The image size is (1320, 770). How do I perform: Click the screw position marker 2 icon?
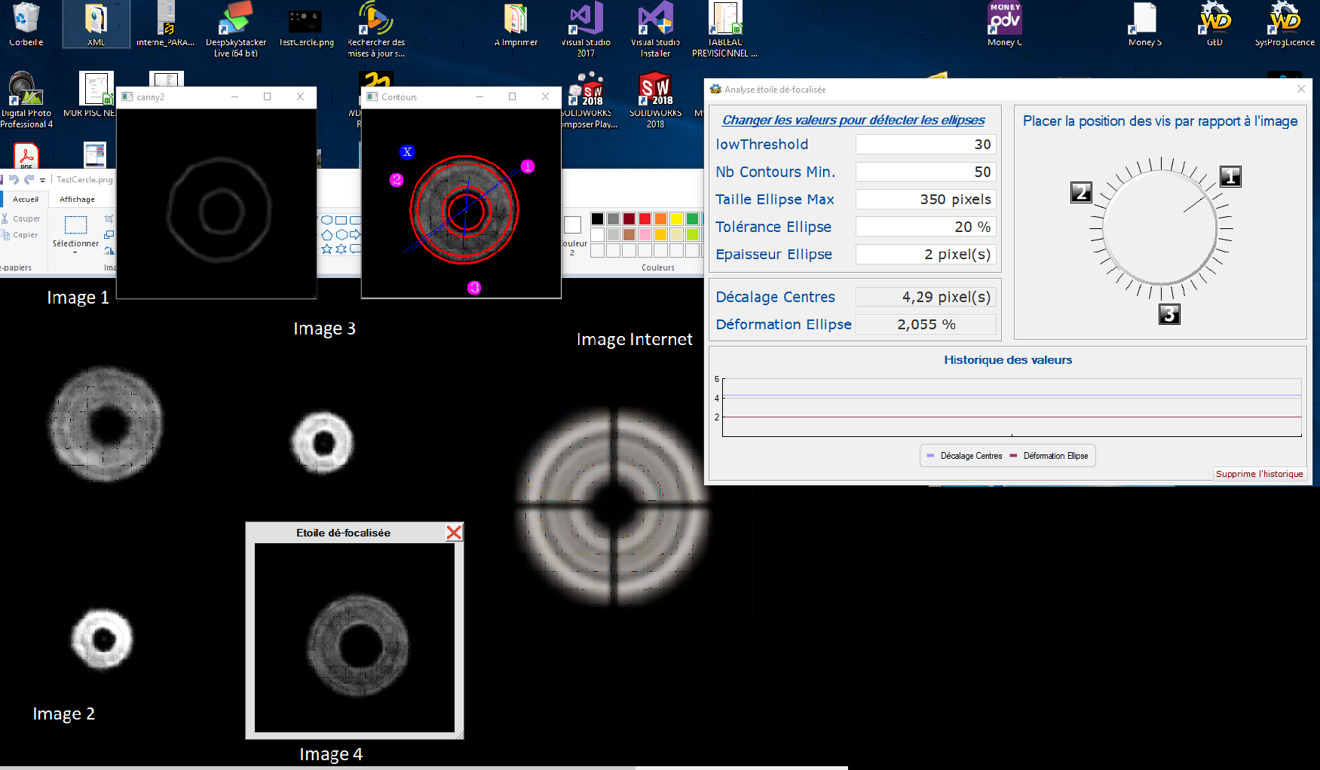pyautogui.click(x=1081, y=193)
